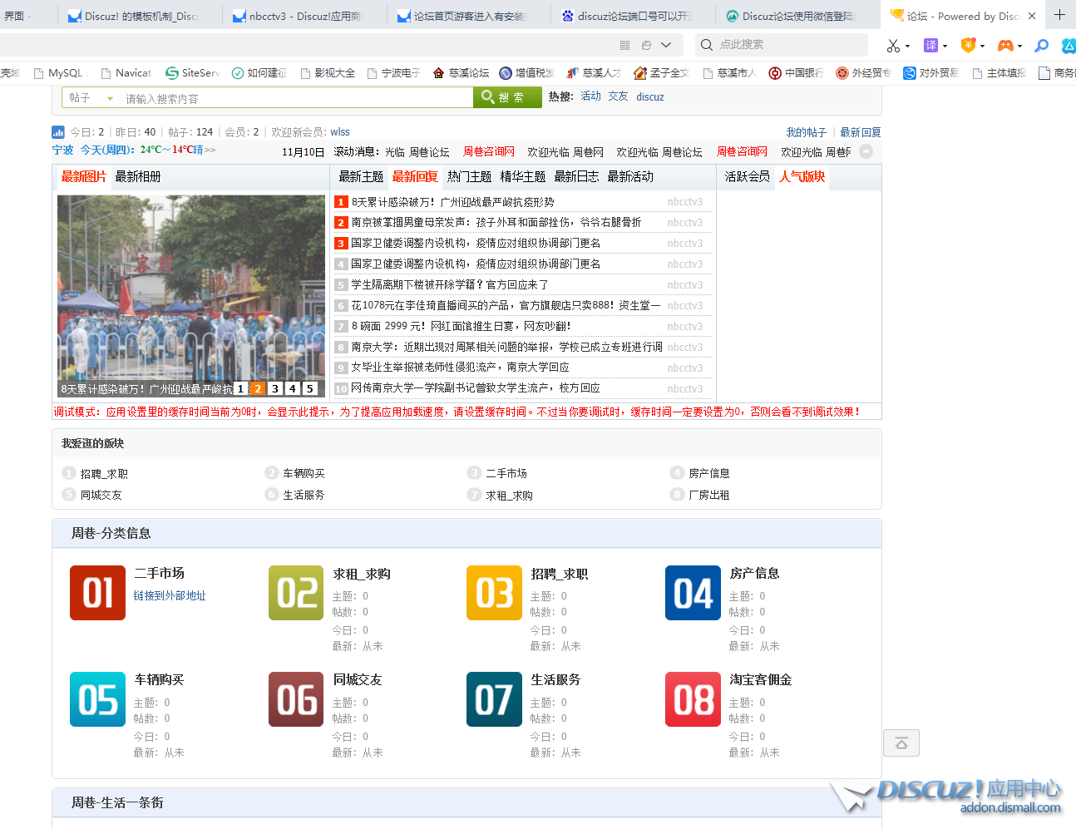Click the blue statistics chart icon
The image size is (1076, 829).
[x=58, y=131]
